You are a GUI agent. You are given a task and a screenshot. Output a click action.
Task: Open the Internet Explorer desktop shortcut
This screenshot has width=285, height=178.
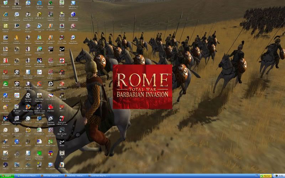pos(5,15)
